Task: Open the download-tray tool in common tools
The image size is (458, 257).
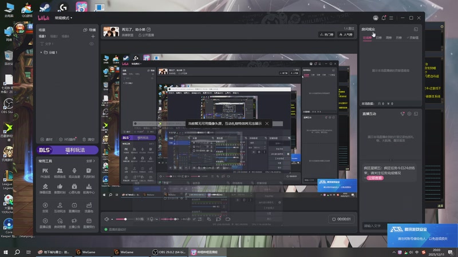Action: point(89,188)
